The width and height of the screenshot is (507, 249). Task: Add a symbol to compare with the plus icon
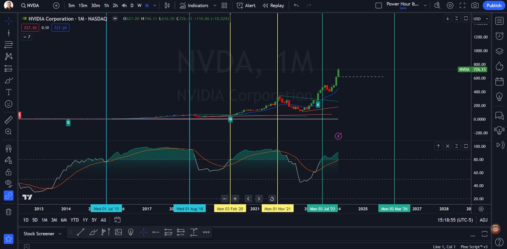pyautogui.click(x=56, y=5)
